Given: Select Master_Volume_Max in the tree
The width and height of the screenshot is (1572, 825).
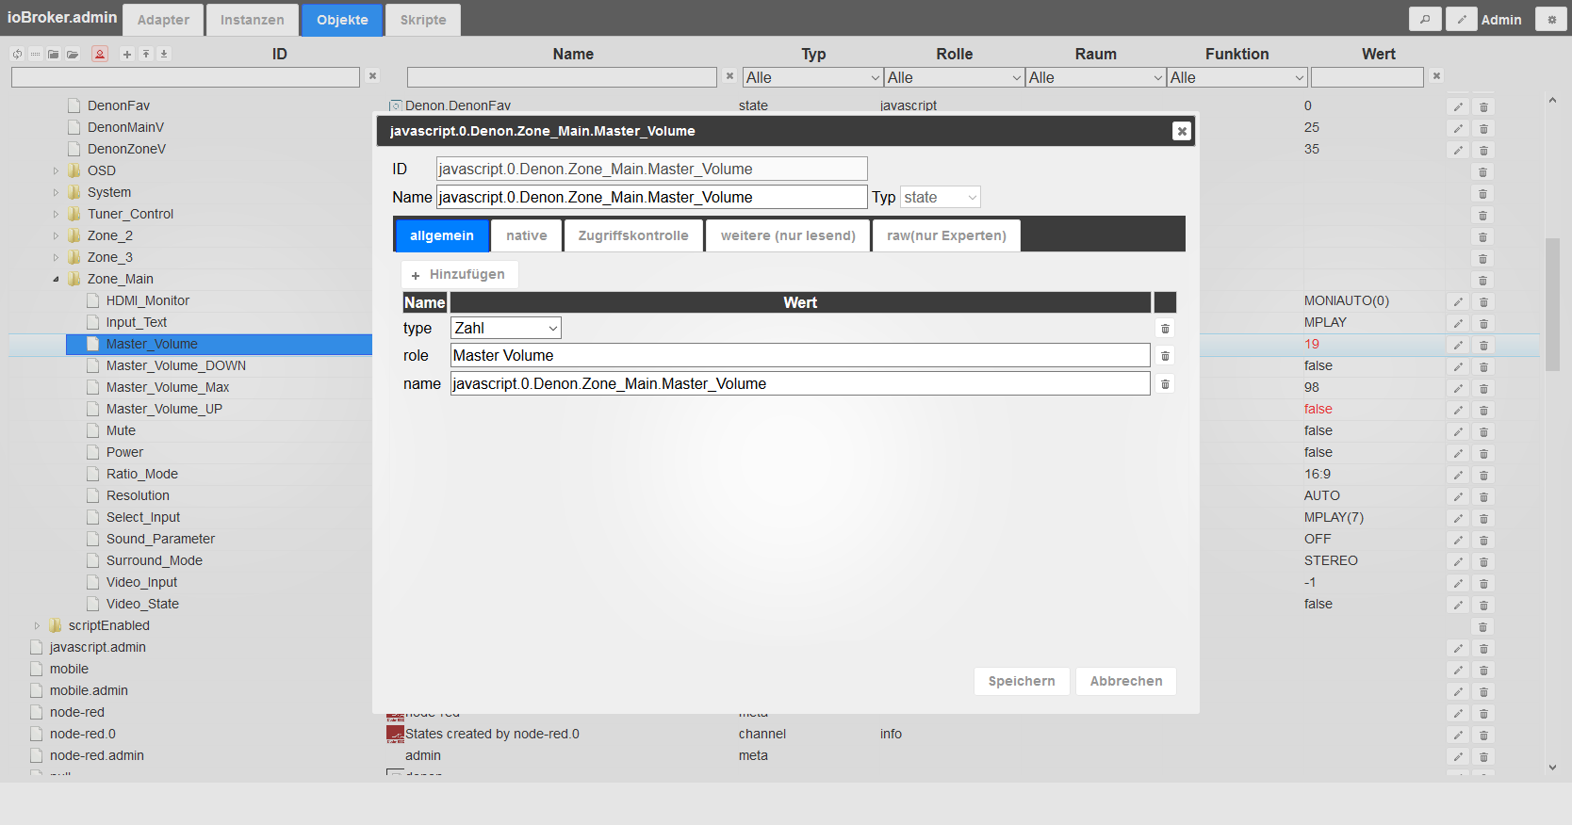Looking at the screenshot, I should (x=168, y=388).
